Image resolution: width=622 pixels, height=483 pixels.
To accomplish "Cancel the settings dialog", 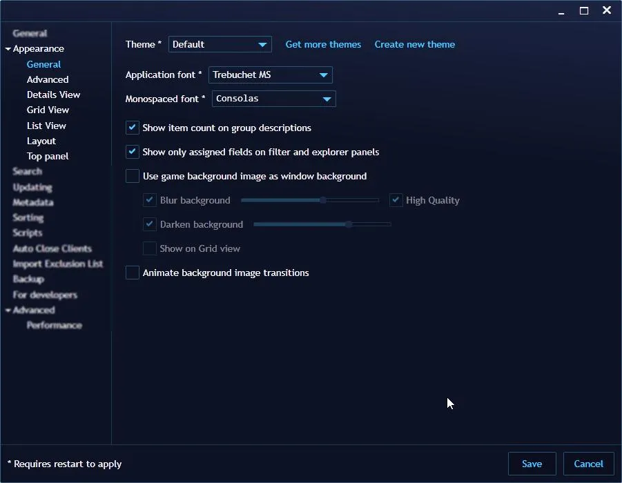I will pos(589,464).
